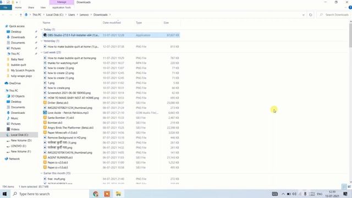Click in the Search Downloads box
Image resolution: width=352 pixels, height=198 pixels.
point(334,15)
